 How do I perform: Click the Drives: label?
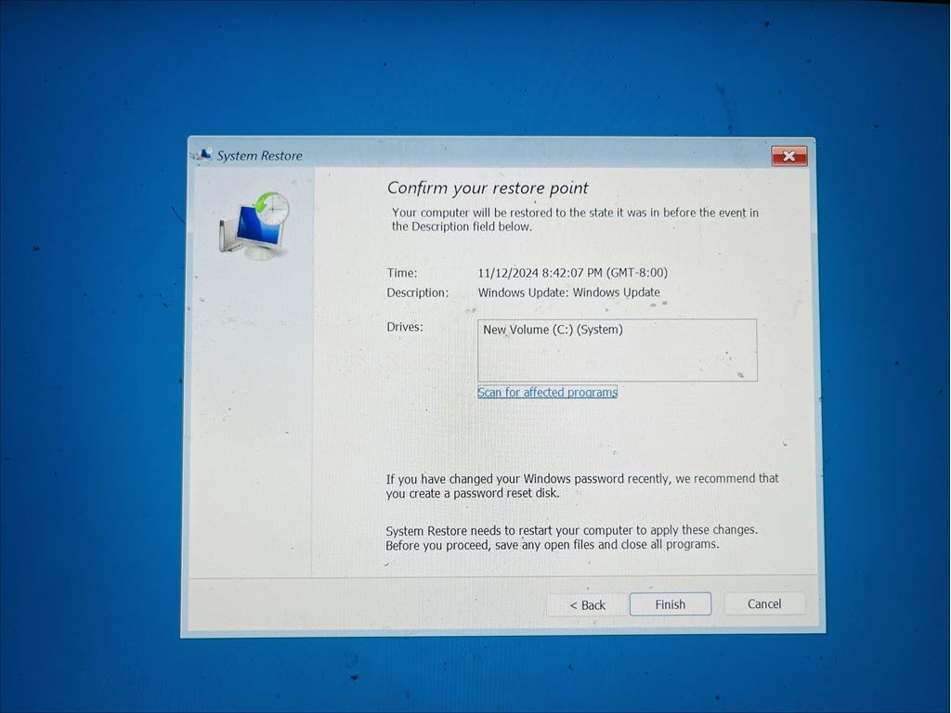[405, 327]
